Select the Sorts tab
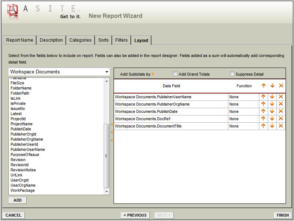The height and width of the screenshot is (221, 294). [103, 40]
